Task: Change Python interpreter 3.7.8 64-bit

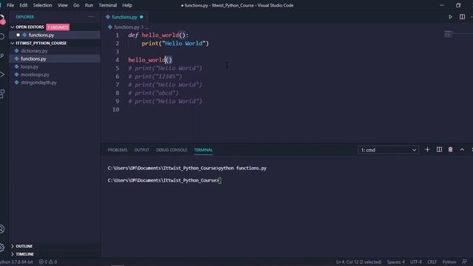Action: [x=16, y=262]
